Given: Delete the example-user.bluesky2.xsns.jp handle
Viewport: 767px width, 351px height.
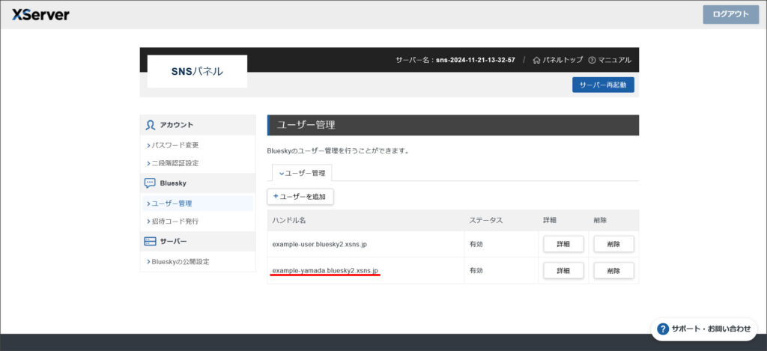Looking at the screenshot, I should point(613,244).
